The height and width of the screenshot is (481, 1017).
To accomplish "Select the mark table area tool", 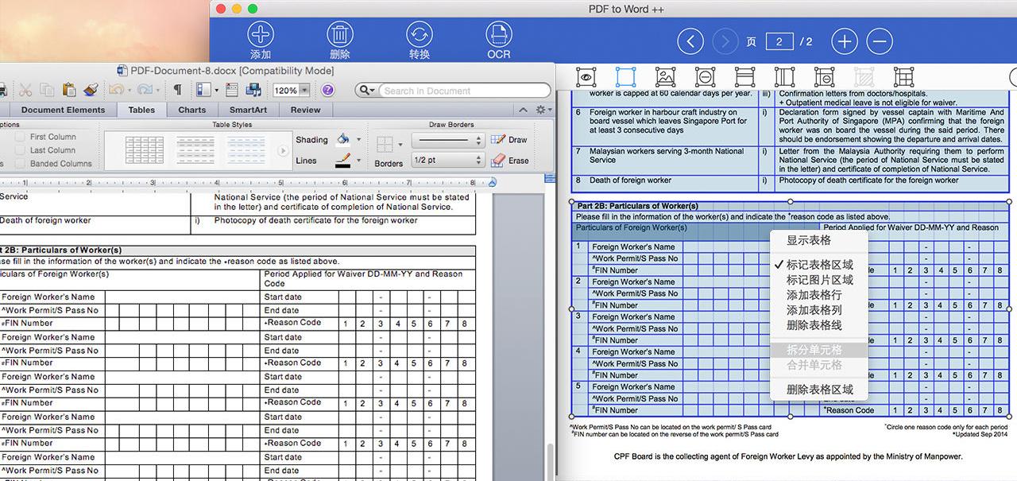I will [626, 77].
